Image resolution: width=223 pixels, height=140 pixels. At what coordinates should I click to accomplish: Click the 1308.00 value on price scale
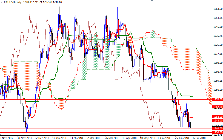click(218, 63)
